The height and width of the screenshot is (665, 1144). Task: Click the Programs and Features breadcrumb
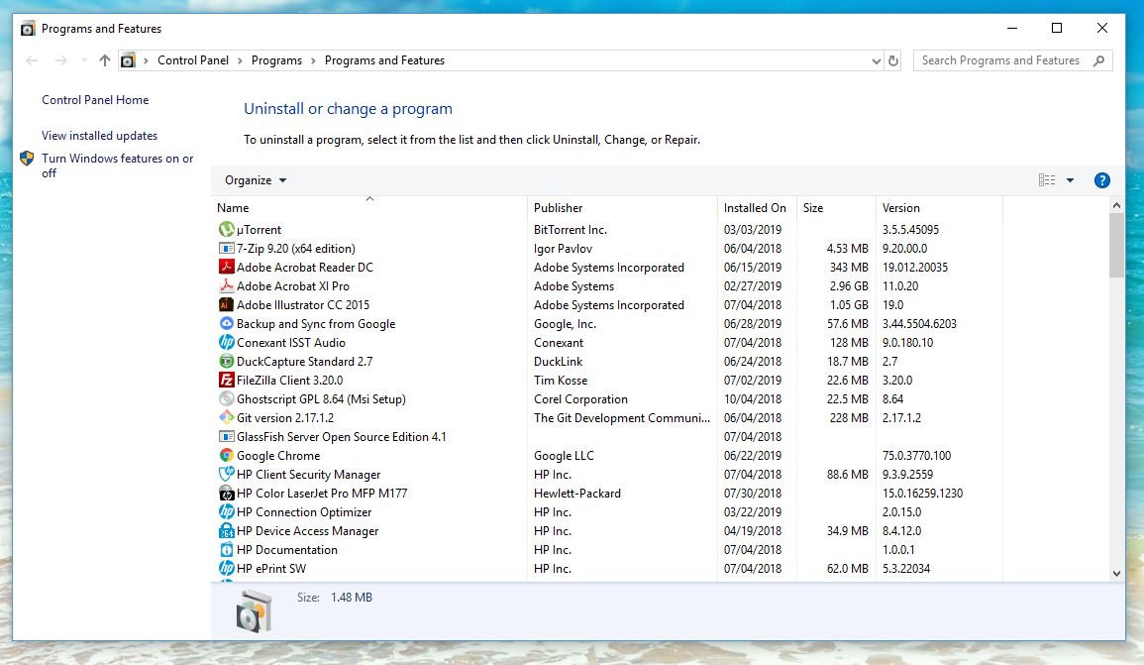click(384, 60)
